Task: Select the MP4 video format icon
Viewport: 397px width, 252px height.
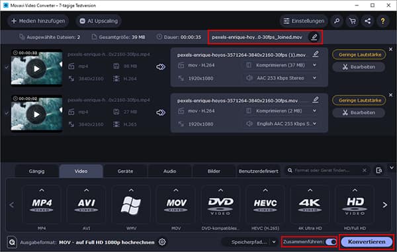Action: 42,204
